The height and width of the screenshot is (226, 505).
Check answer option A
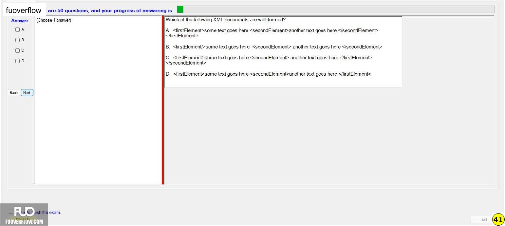(x=18, y=29)
